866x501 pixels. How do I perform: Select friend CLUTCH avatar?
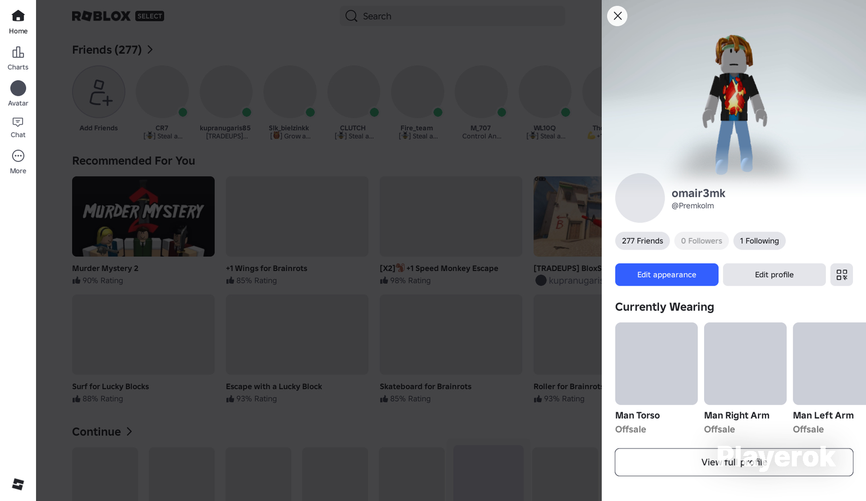click(354, 92)
